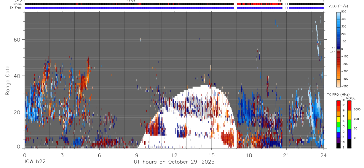Click the y-axis tick label '60'

(17, 40)
